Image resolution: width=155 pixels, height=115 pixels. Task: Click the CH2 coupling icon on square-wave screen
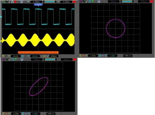(x=23, y=56)
